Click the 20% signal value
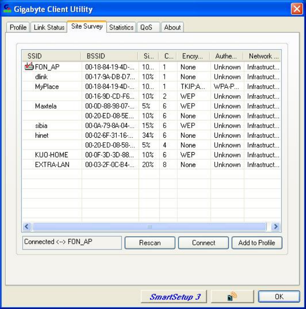Screen dimensions: 306x309 pyautogui.click(x=148, y=164)
